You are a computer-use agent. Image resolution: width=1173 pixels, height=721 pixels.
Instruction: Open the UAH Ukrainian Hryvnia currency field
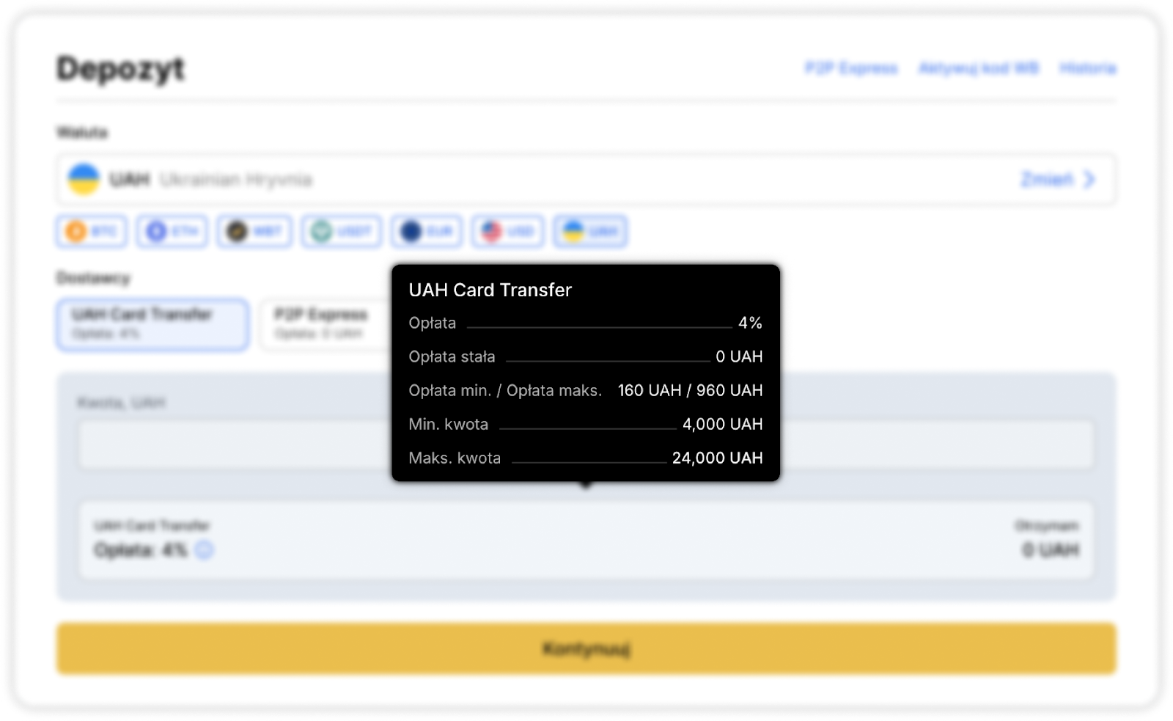tap(513, 180)
